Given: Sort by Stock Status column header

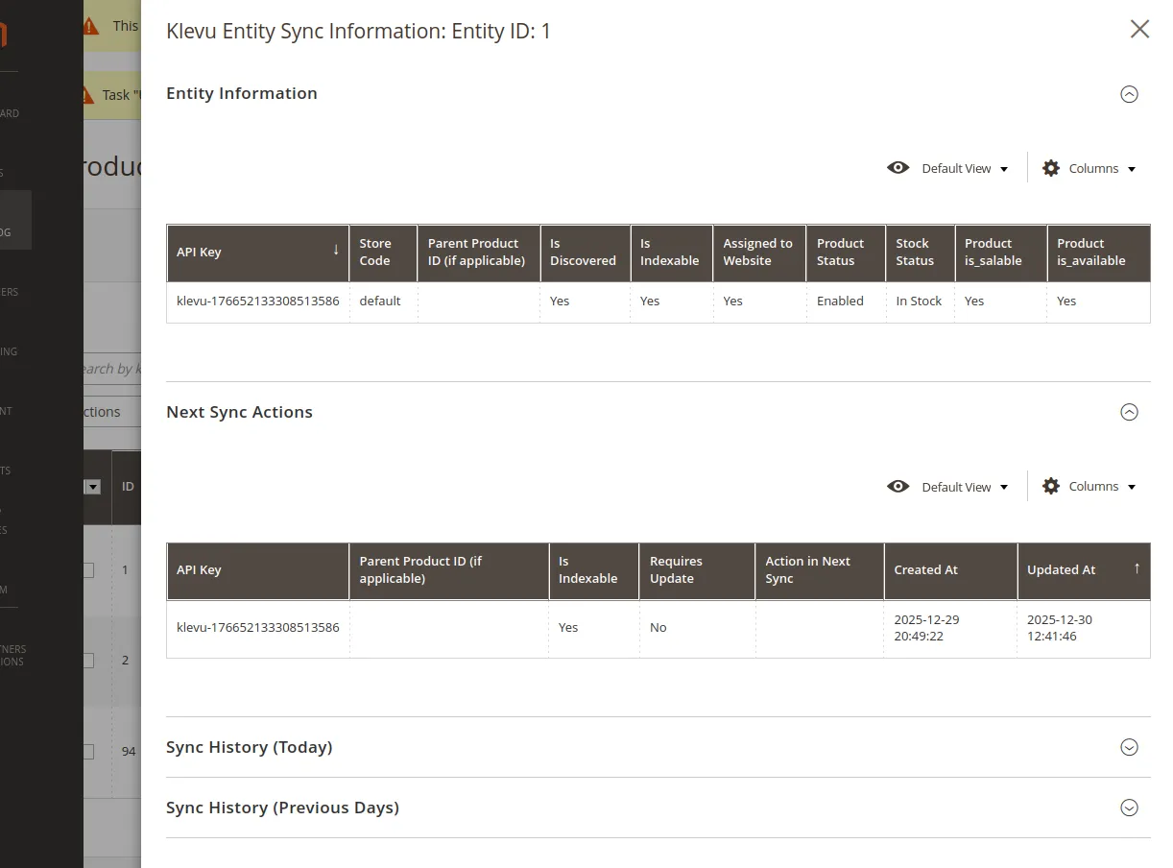Looking at the screenshot, I should tap(920, 253).
